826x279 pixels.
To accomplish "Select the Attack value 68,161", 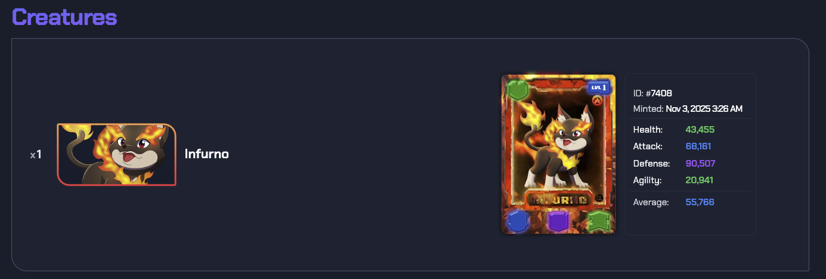I will (698, 146).
